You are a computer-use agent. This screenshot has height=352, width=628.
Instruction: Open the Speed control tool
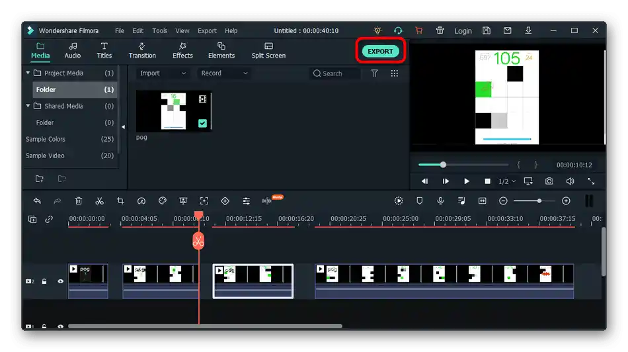(141, 201)
